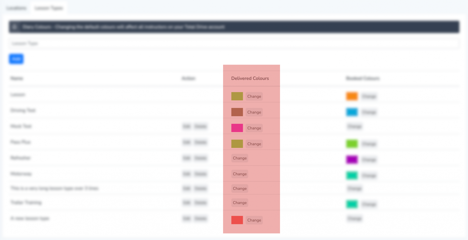This screenshot has width=468, height=240.
Task: Change delivered colour for Pass Plus
Action: [x=254, y=144]
